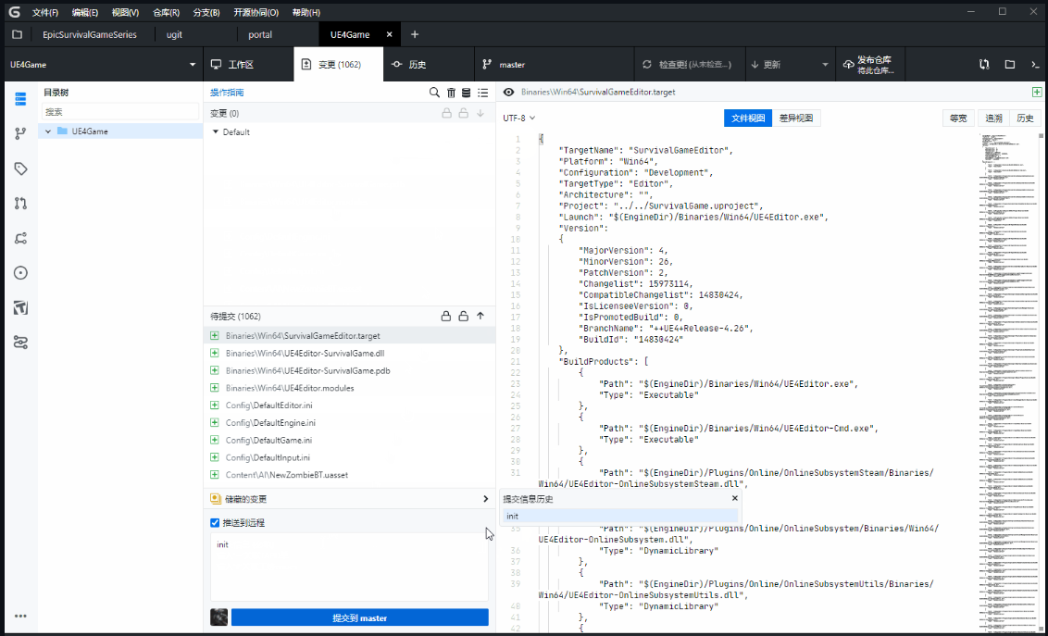Image resolution: width=1048 pixels, height=636 pixels.
Task: Open the repository list folder icon
Action: pos(18,34)
